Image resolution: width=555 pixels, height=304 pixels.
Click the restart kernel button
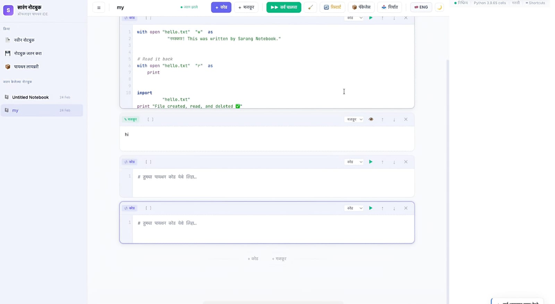tap(332, 7)
